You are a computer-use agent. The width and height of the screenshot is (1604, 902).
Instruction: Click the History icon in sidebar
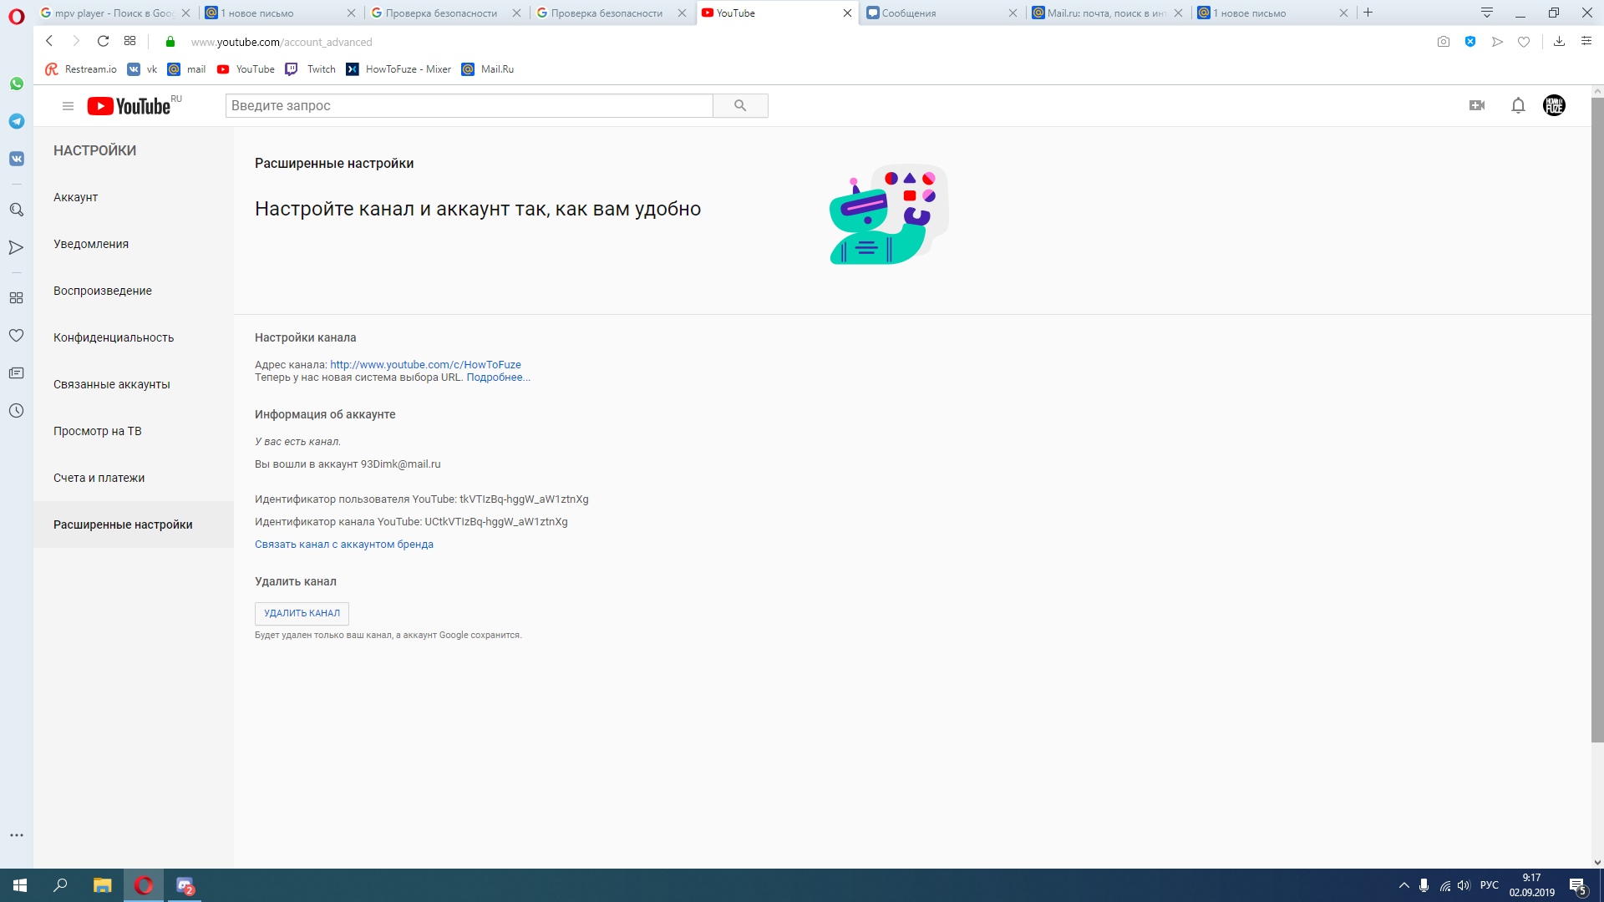17,410
